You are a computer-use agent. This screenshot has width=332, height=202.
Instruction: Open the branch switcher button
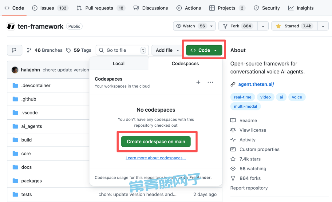coord(14,50)
